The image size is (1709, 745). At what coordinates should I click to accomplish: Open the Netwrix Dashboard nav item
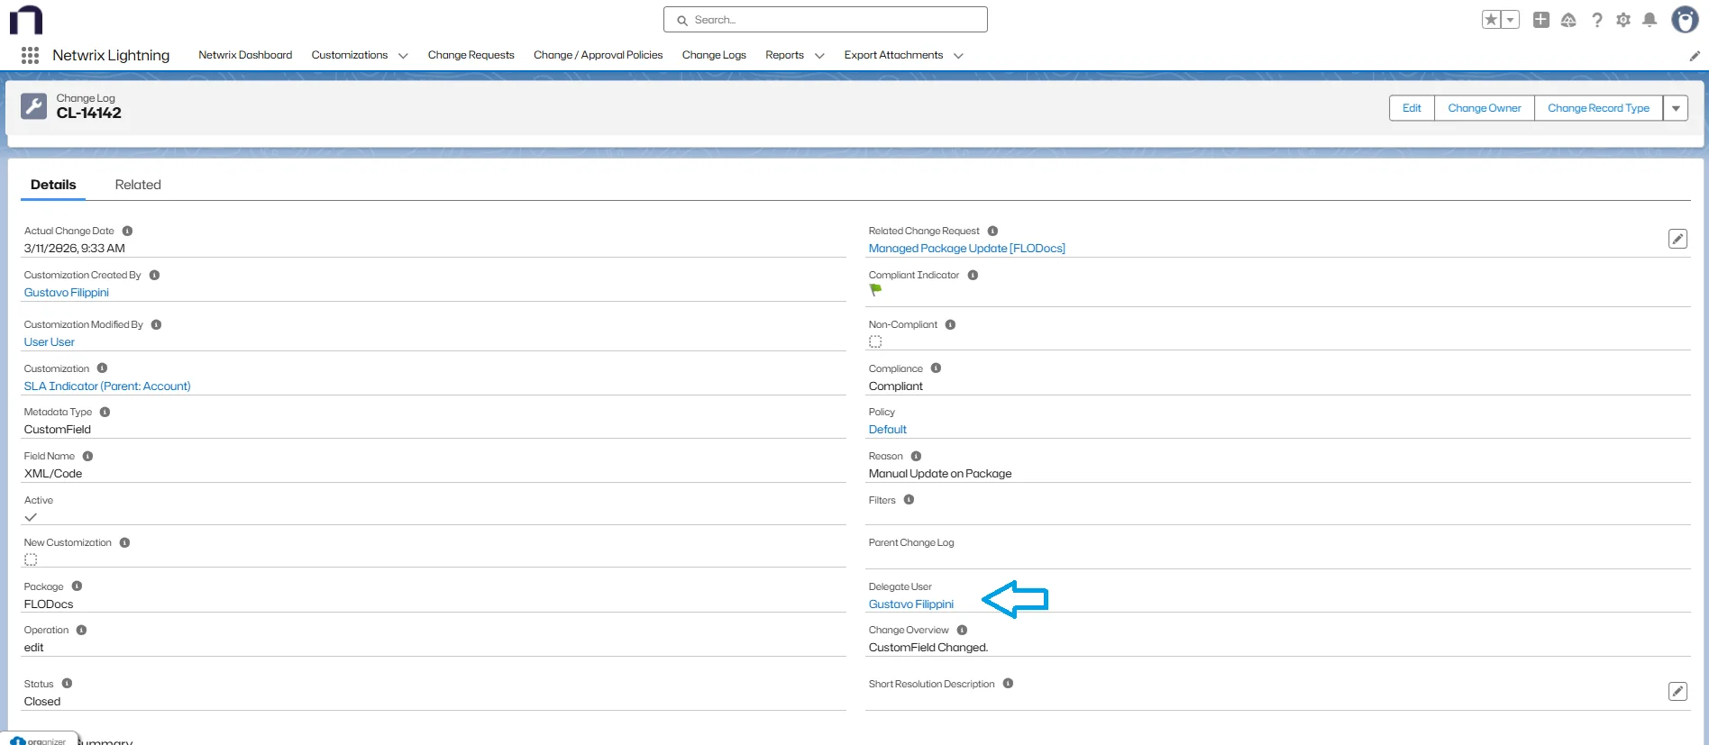click(245, 55)
